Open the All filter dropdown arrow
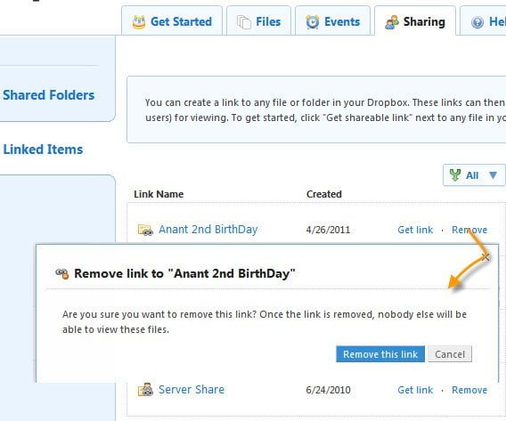 click(x=493, y=175)
